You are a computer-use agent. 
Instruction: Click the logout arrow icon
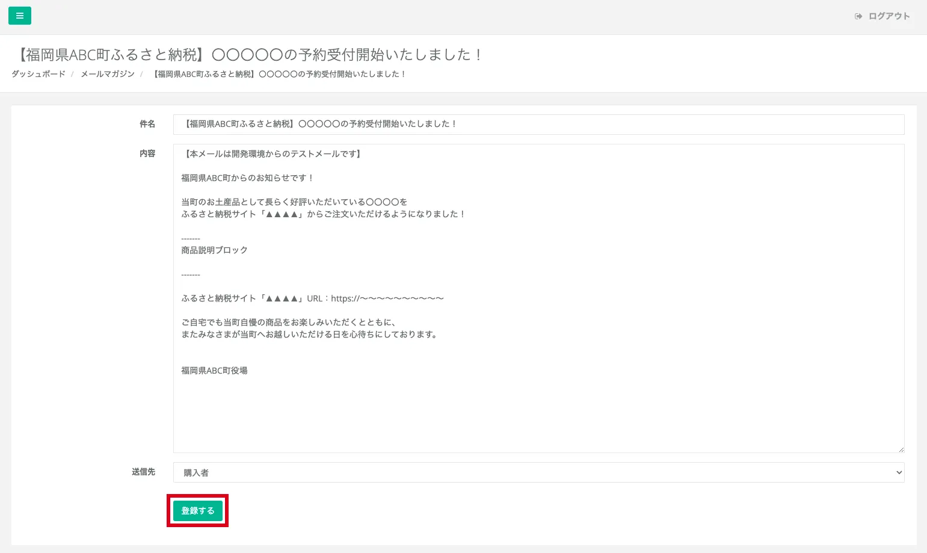[858, 16]
